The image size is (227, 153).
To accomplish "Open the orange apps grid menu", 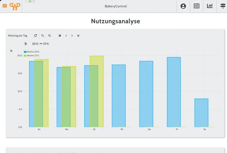I will 5,6.
